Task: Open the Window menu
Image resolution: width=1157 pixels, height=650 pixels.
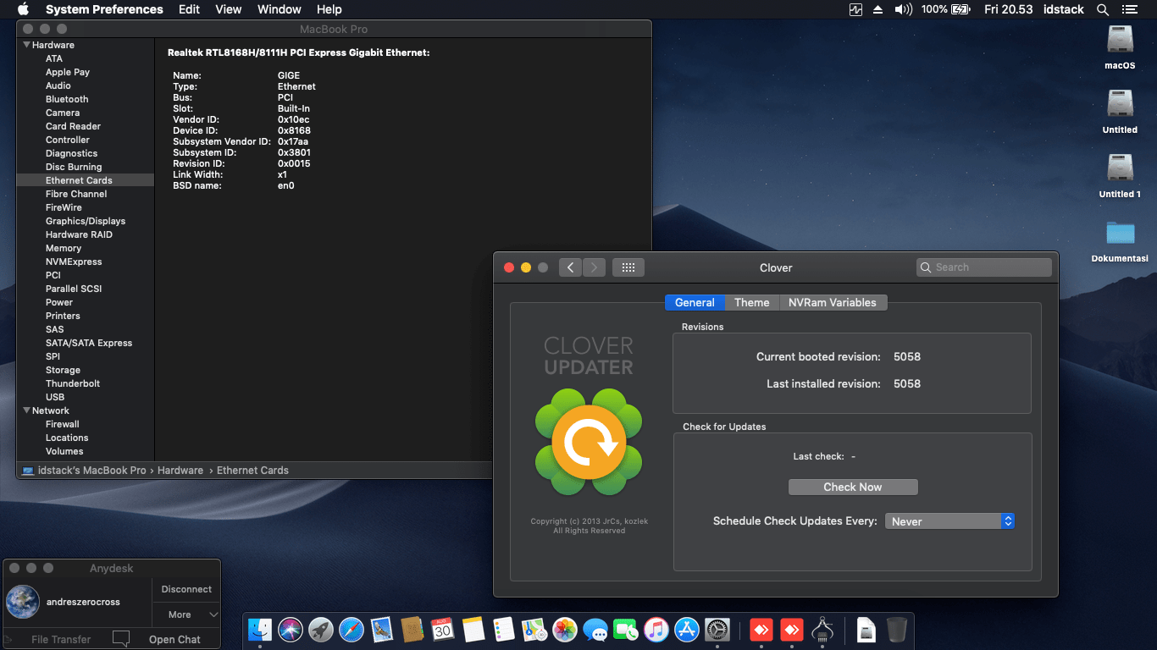Action: [280, 9]
